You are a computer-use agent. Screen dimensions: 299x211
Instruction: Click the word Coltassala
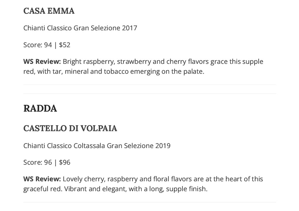pos(89,146)
